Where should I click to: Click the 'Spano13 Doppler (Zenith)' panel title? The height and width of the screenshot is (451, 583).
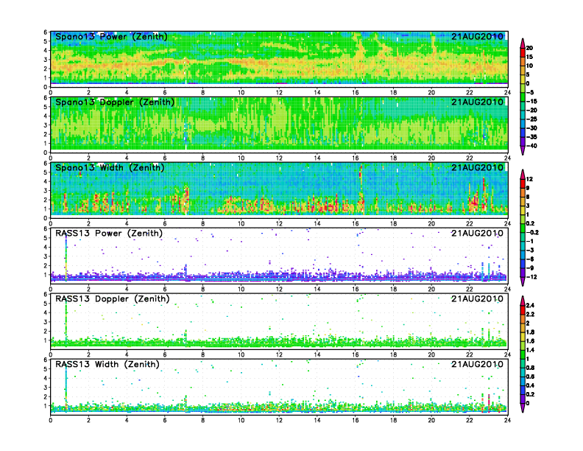click(x=115, y=102)
